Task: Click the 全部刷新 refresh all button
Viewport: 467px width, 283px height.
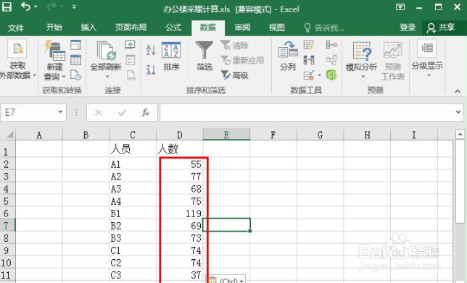Action: click(106, 60)
